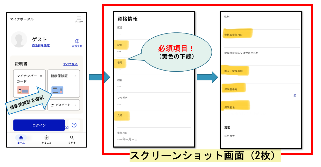Image resolution: width=321 pixels, height=167 pixels.
Task: Click the 自治体を設定 link
Action: click(41, 45)
